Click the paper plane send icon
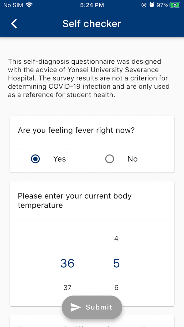This screenshot has height=327, width=184. (76, 307)
